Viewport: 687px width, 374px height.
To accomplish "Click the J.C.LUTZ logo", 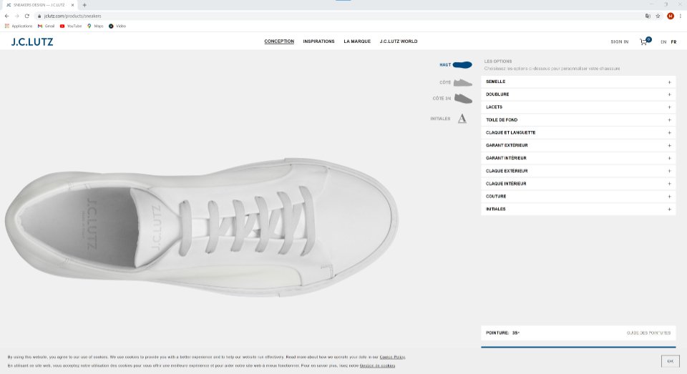I will [32, 42].
